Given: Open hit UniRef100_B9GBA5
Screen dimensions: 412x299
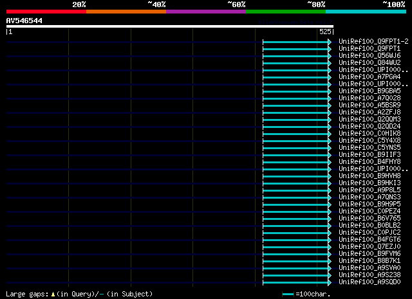Looking at the screenshot, I should click(x=370, y=91).
